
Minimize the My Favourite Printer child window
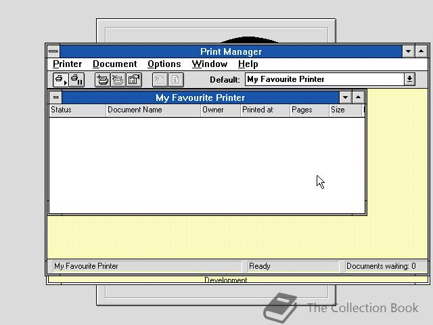coord(345,97)
